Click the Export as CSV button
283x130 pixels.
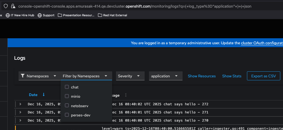pyautogui.click(x=263, y=76)
